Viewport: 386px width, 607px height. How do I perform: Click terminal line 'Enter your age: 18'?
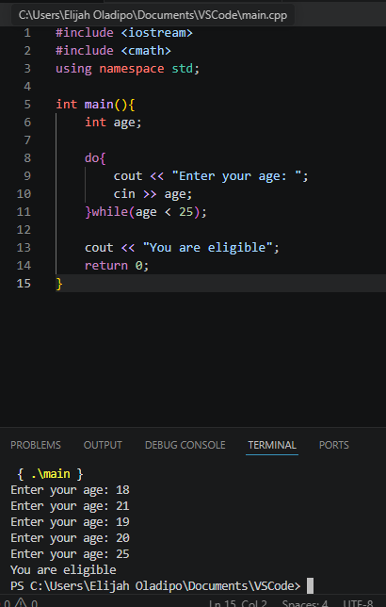coord(70,490)
